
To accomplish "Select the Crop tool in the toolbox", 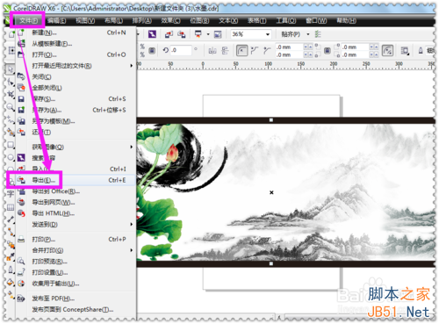I will [x=11, y=95].
